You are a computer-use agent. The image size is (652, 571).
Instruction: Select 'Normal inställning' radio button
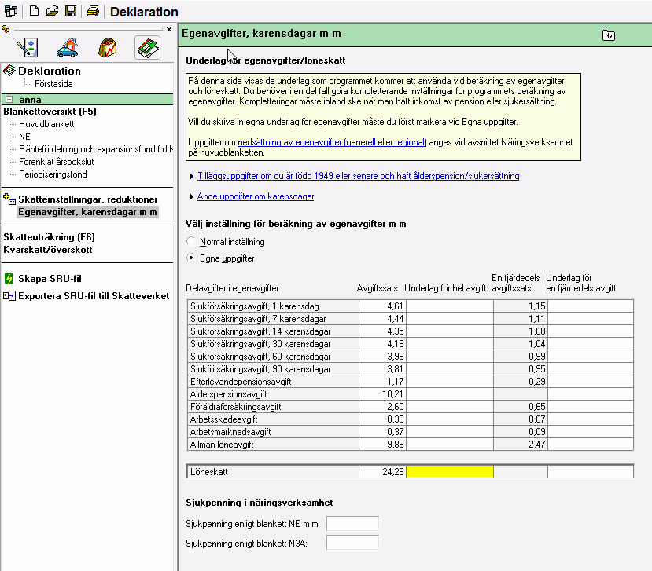[x=190, y=242]
